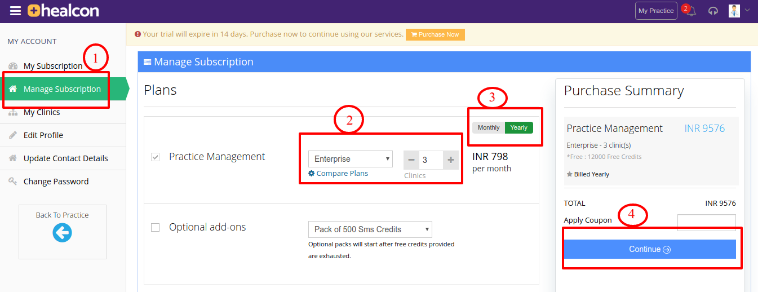Click the Billed Yearly star icon
Viewport: 758px width, 292px height.
(x=569, y=174)
